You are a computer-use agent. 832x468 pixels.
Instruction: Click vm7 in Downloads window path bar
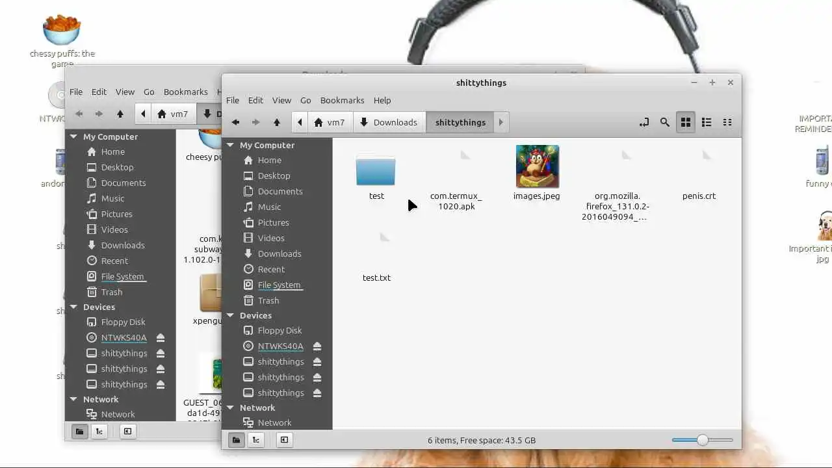pos(173,114)
